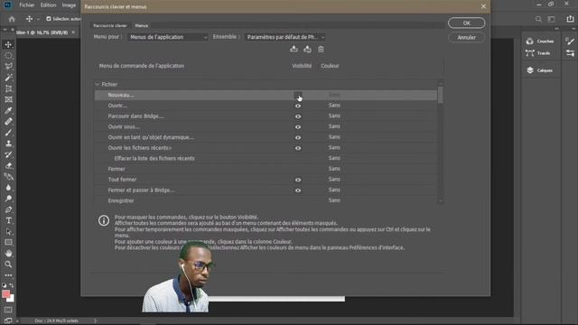578x325 pixels.
Task: Open workspace switcher icon
Action: (x=552, y=19)
